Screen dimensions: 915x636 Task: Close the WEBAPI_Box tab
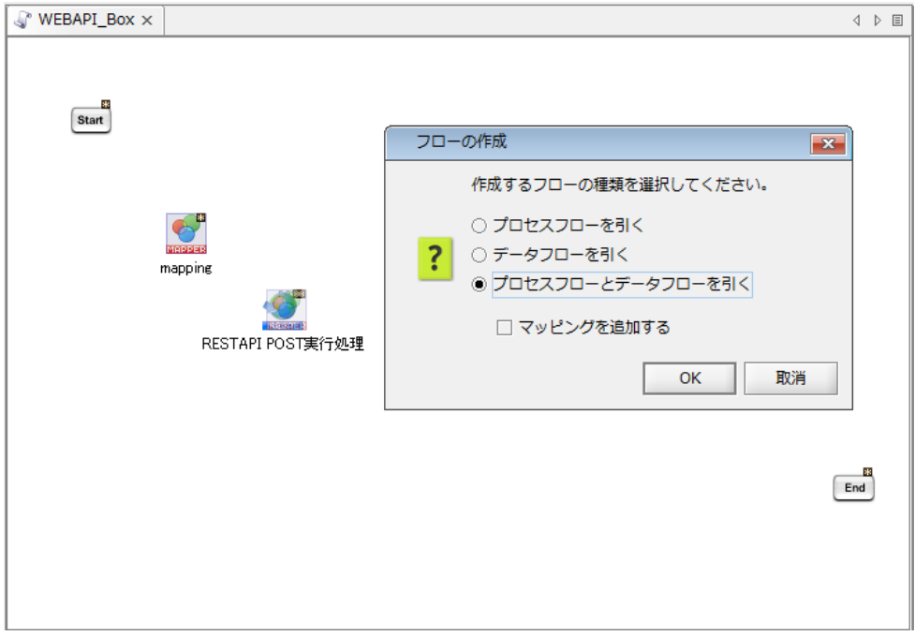tap(148, 21)
